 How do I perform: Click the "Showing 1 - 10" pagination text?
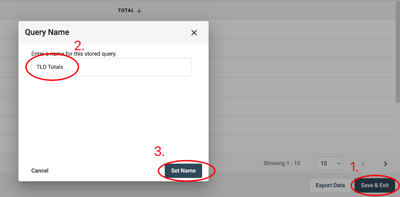point(282,163)
